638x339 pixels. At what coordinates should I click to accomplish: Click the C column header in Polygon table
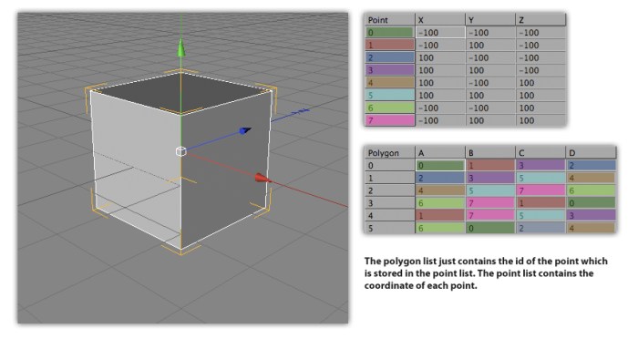(x=540, y=153)
